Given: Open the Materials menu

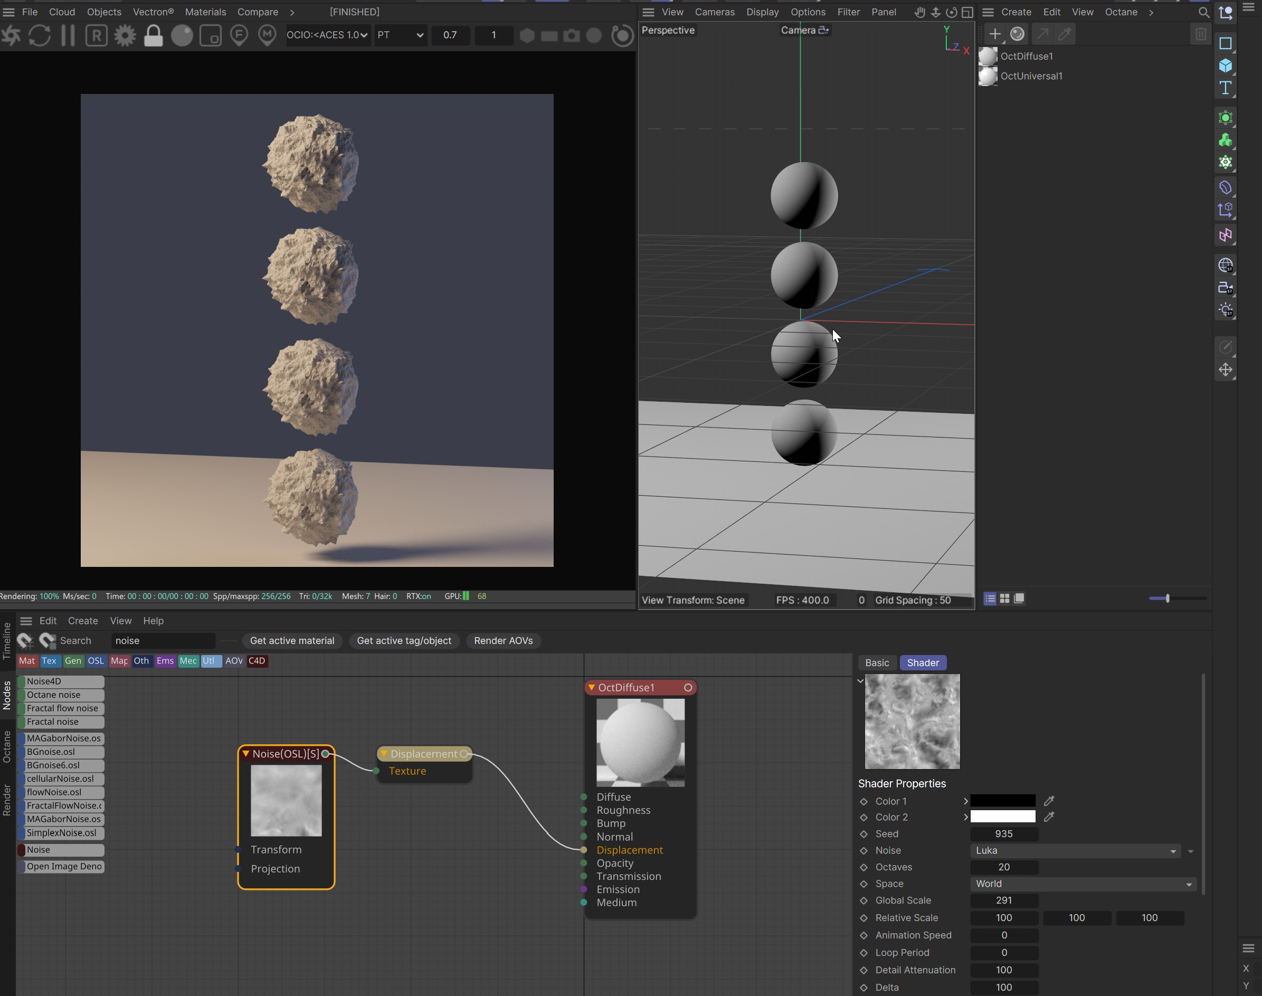Looking at the screenshot, I should pyautogui.click(x=205, y=12).
